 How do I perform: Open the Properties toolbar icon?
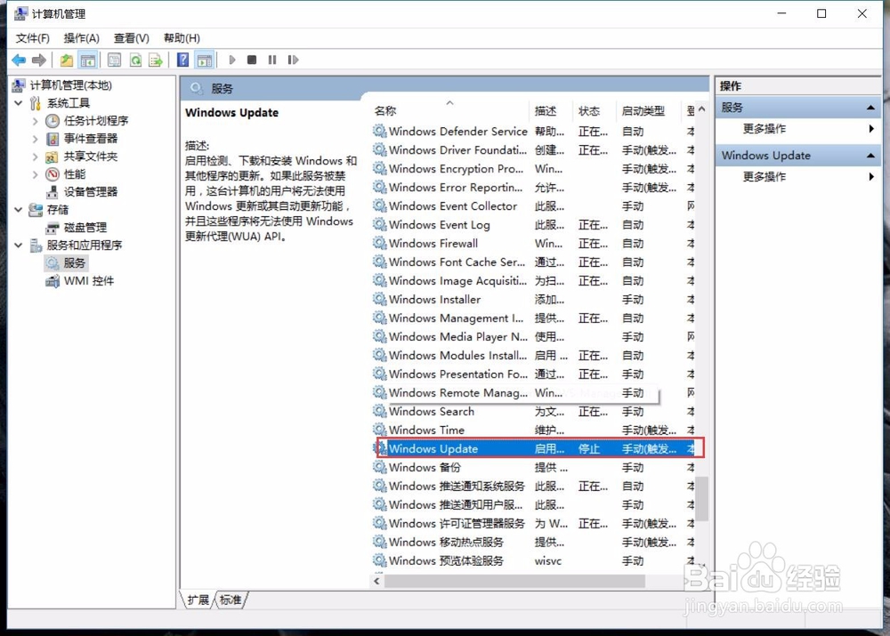114,60
